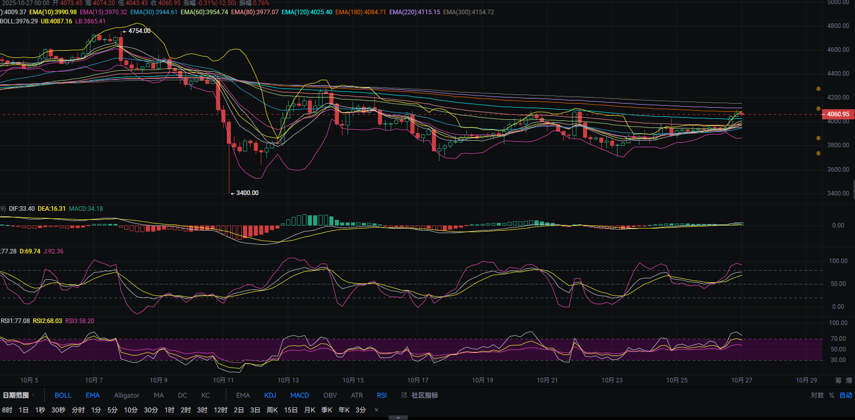Click the topmost price alert bell icon

(x=818, y=89)
